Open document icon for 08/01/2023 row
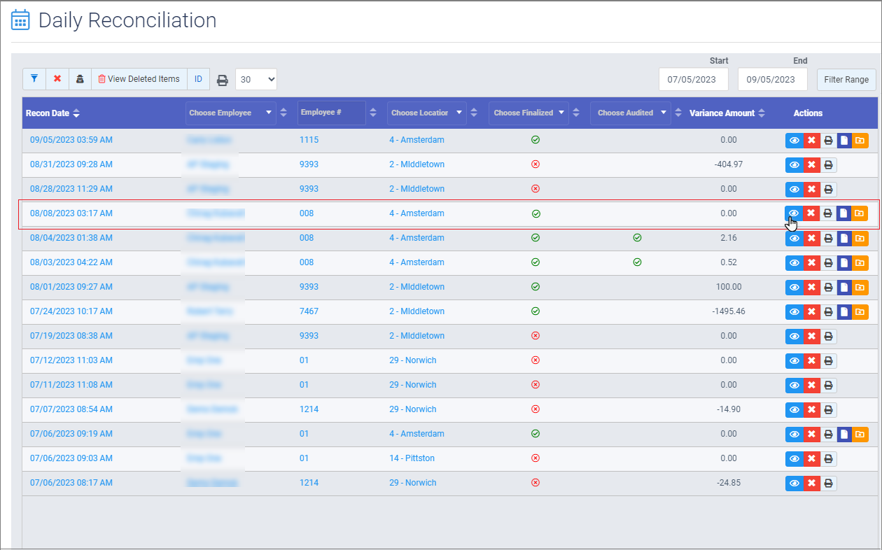Viewport: 882px width, 550px height. pos(844,287)
